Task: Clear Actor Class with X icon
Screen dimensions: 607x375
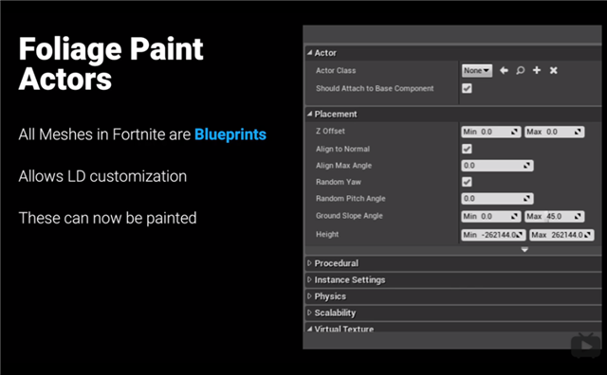Action: click(x=554, y=70)
